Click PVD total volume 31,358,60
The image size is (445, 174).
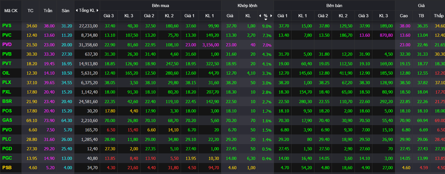(88, 45)
